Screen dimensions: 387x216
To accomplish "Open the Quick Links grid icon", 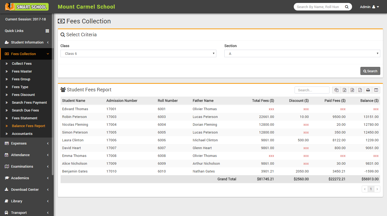I will 48,31.
